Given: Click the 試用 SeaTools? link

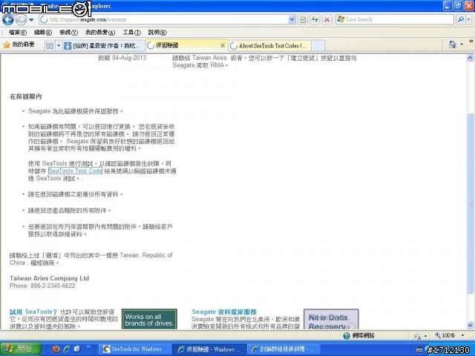Looking at the screenshot, I should [x=33, y=311].
